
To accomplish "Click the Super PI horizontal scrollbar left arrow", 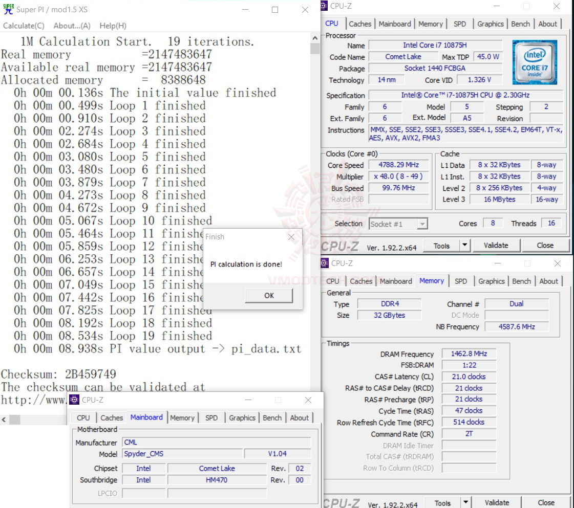I will (4, 419).
